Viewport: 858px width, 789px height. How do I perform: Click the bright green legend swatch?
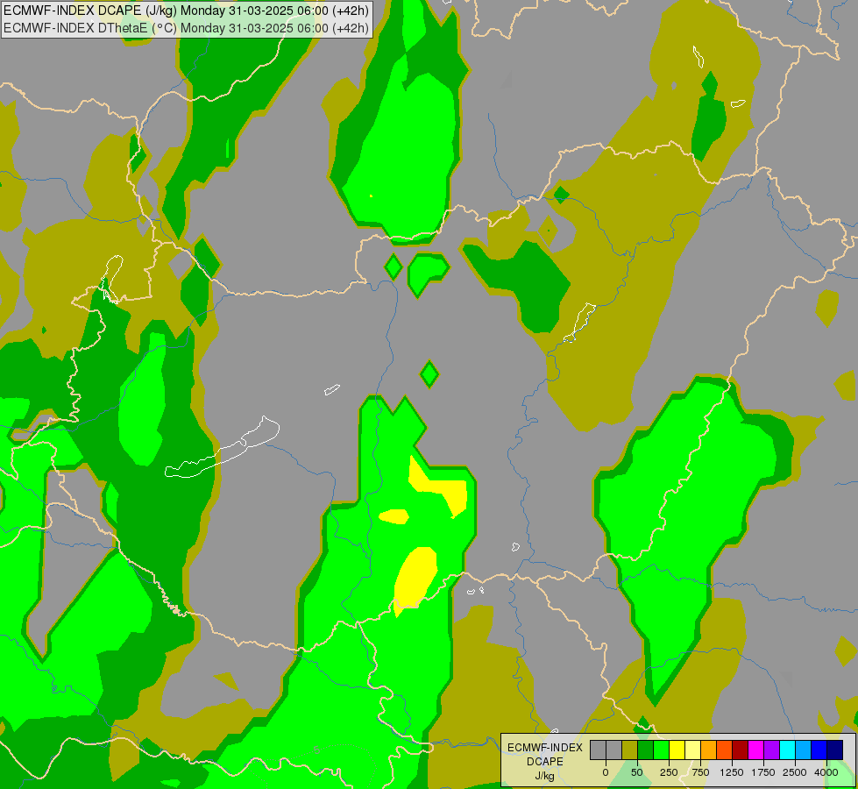pos(662,750)
